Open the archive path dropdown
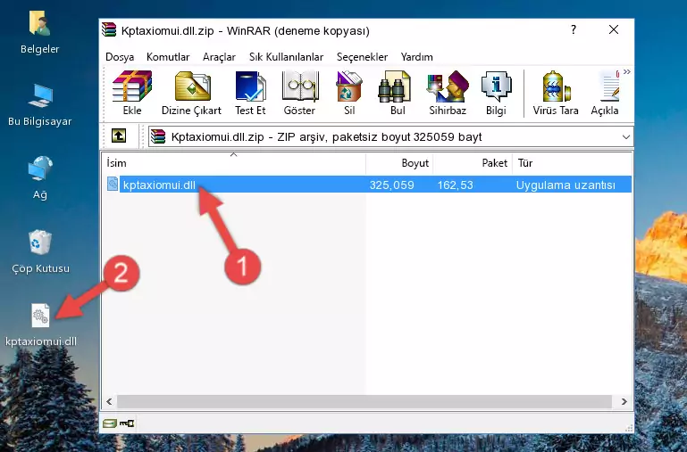Viewport: 687px width, 452px height. (626, 136)
